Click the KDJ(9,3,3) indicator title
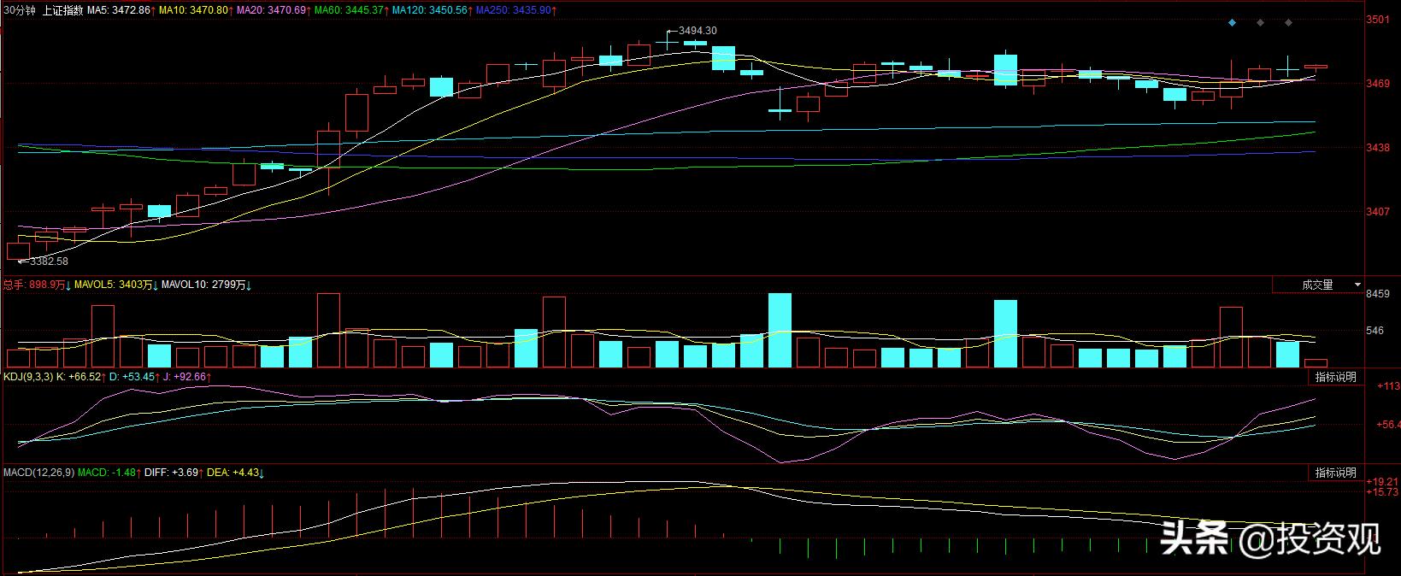This screenshot has width=1401, height=576. (28, 376)
